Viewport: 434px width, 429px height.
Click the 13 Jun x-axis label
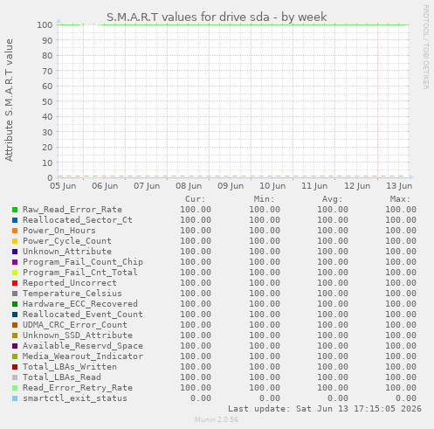pyautogui.click(x=399, y=186)
